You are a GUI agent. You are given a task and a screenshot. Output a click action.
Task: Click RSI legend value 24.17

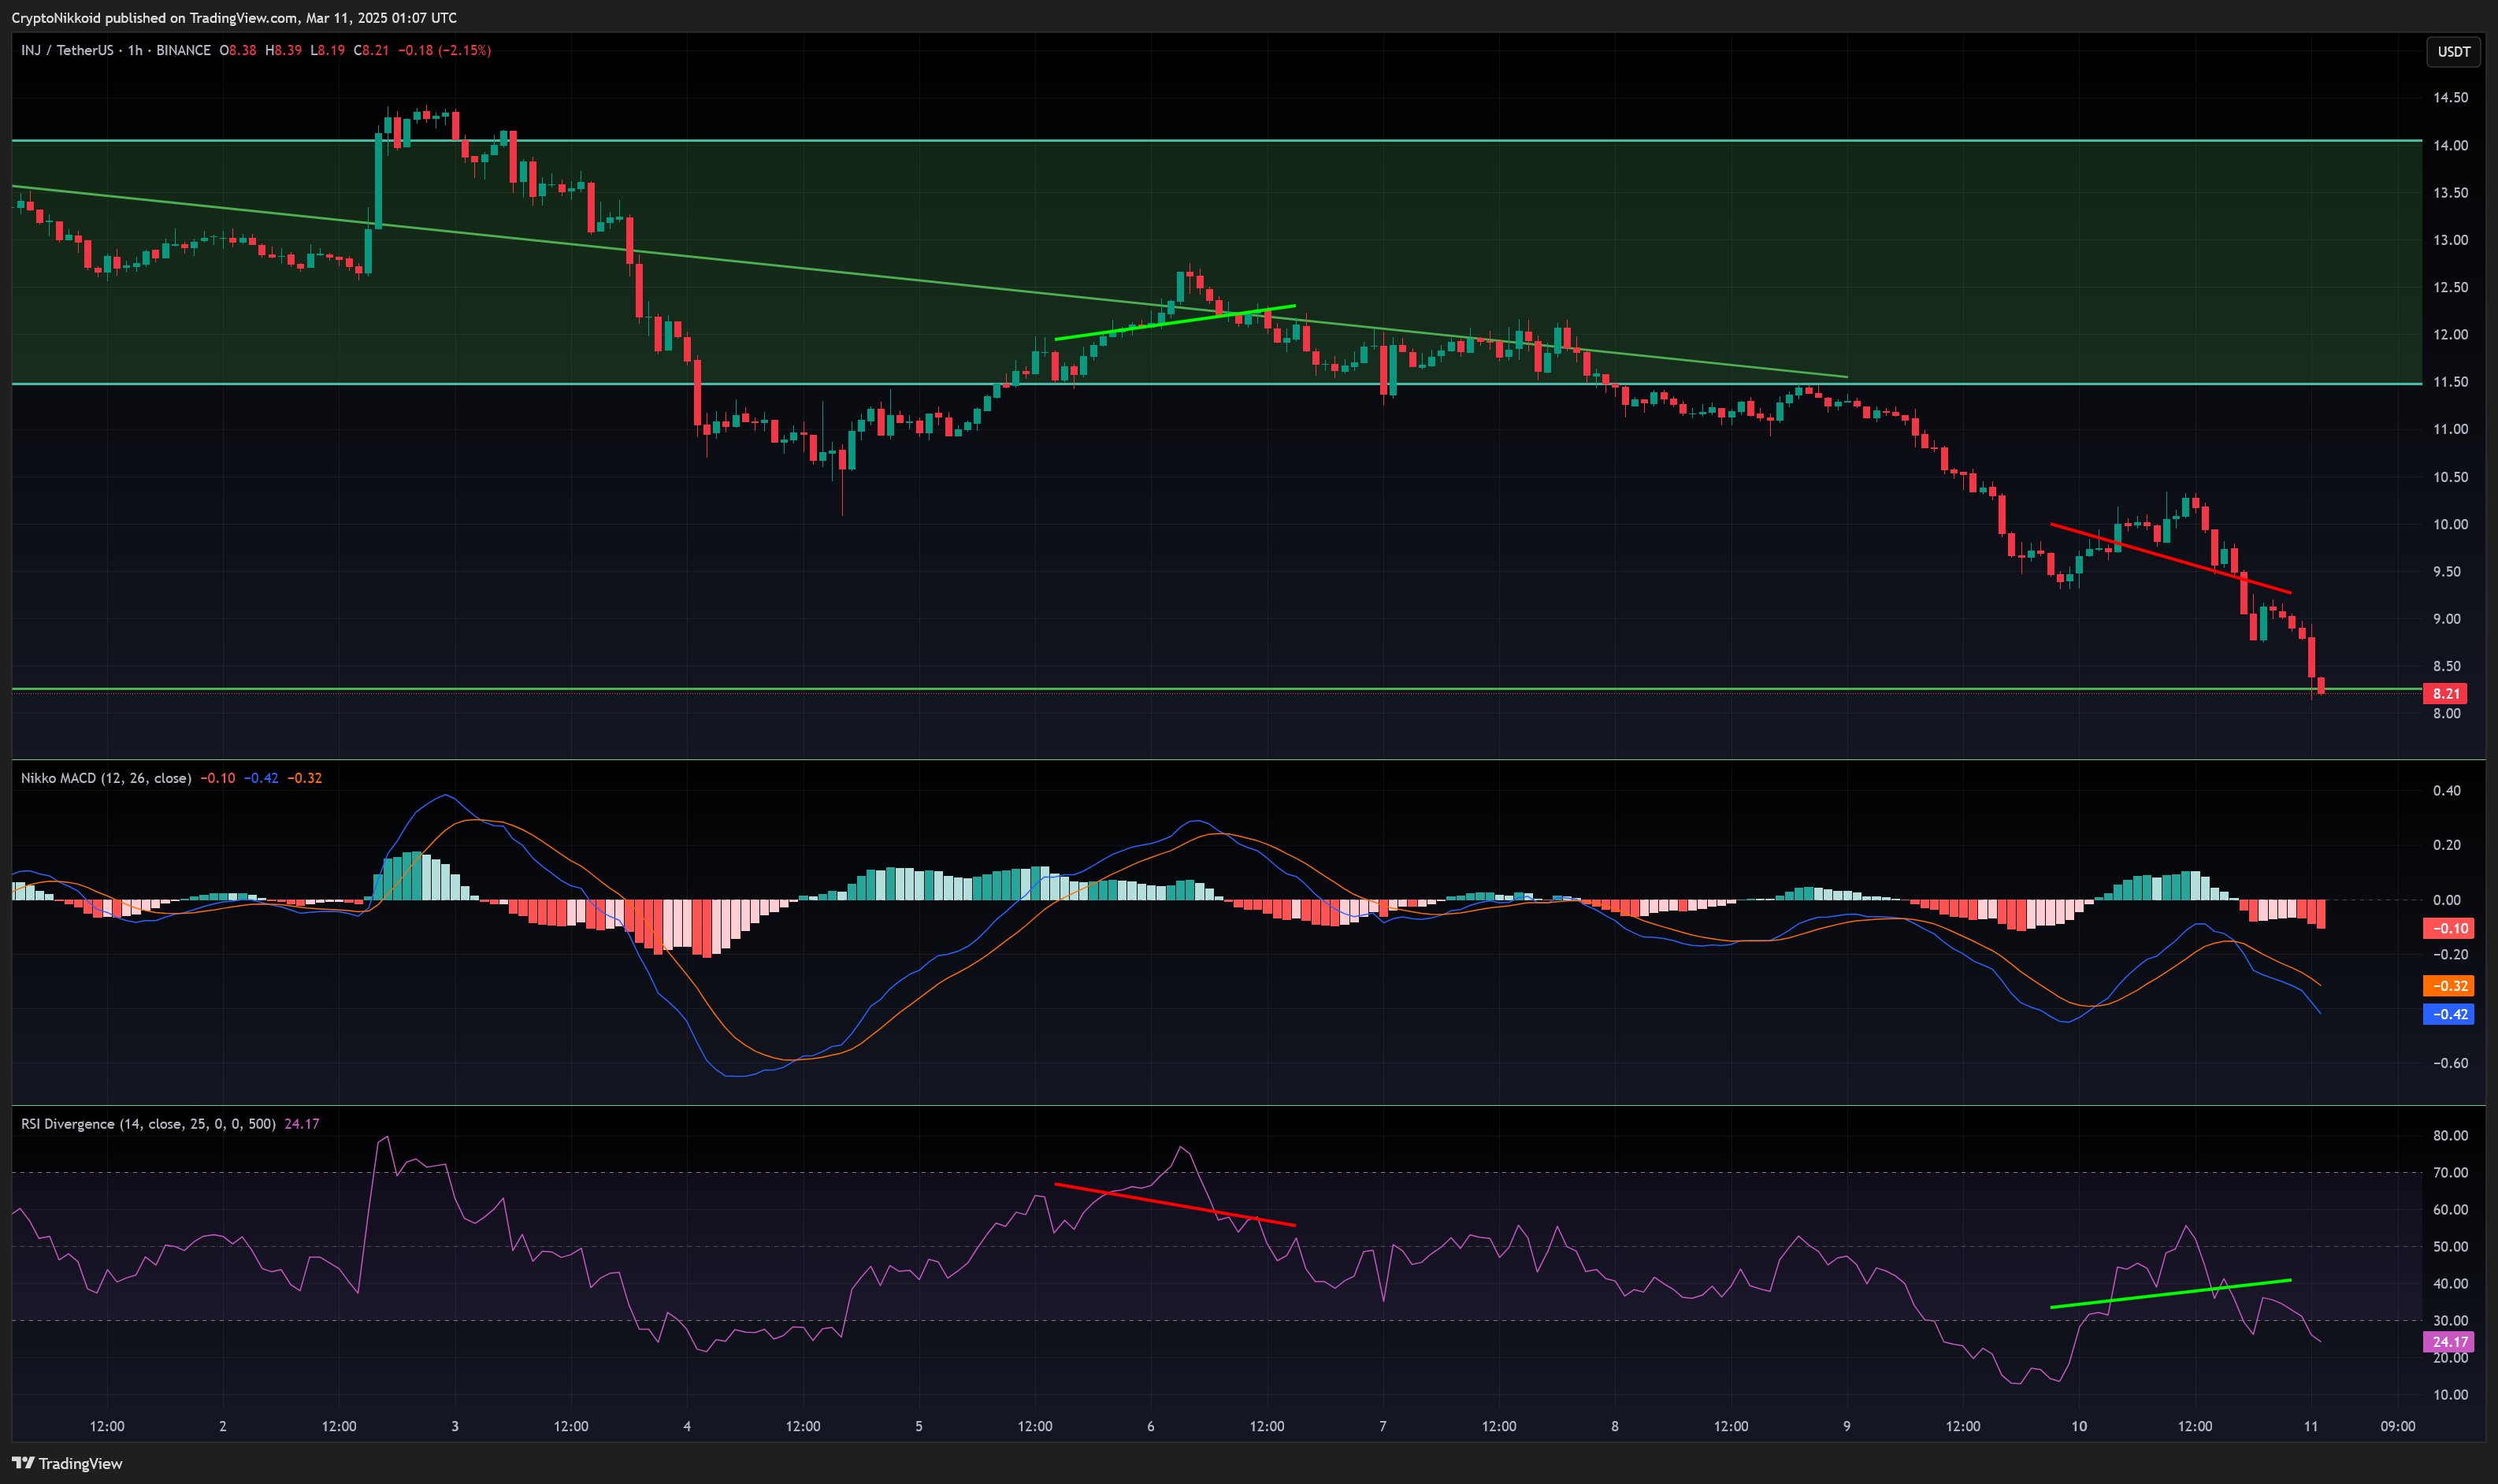[302, 1124]
